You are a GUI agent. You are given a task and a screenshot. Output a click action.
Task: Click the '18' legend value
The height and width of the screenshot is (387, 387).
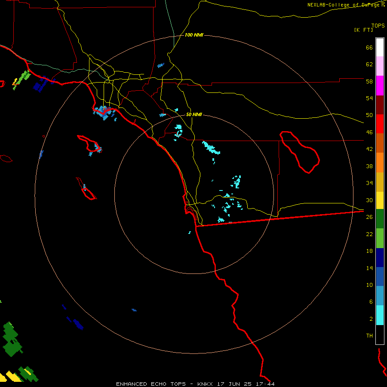369,251
